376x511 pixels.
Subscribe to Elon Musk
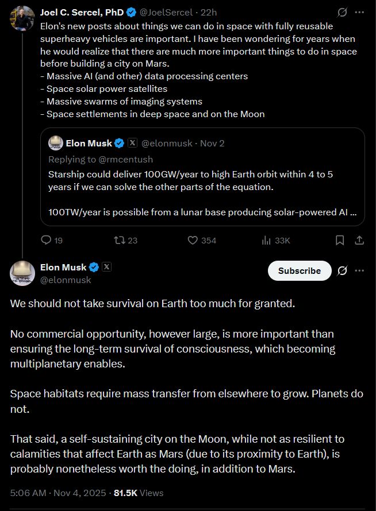click(x=300, y=270)
